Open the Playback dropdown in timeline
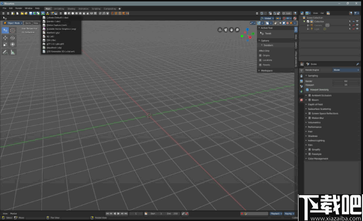The image size is (363, 221). [x=276, y=213]
